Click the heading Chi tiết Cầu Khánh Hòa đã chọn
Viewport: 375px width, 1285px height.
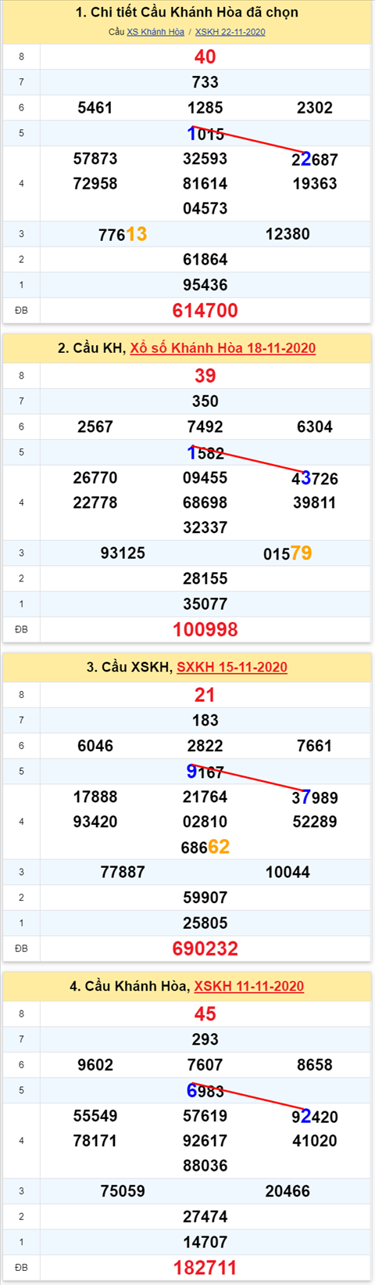coord(187,13)
